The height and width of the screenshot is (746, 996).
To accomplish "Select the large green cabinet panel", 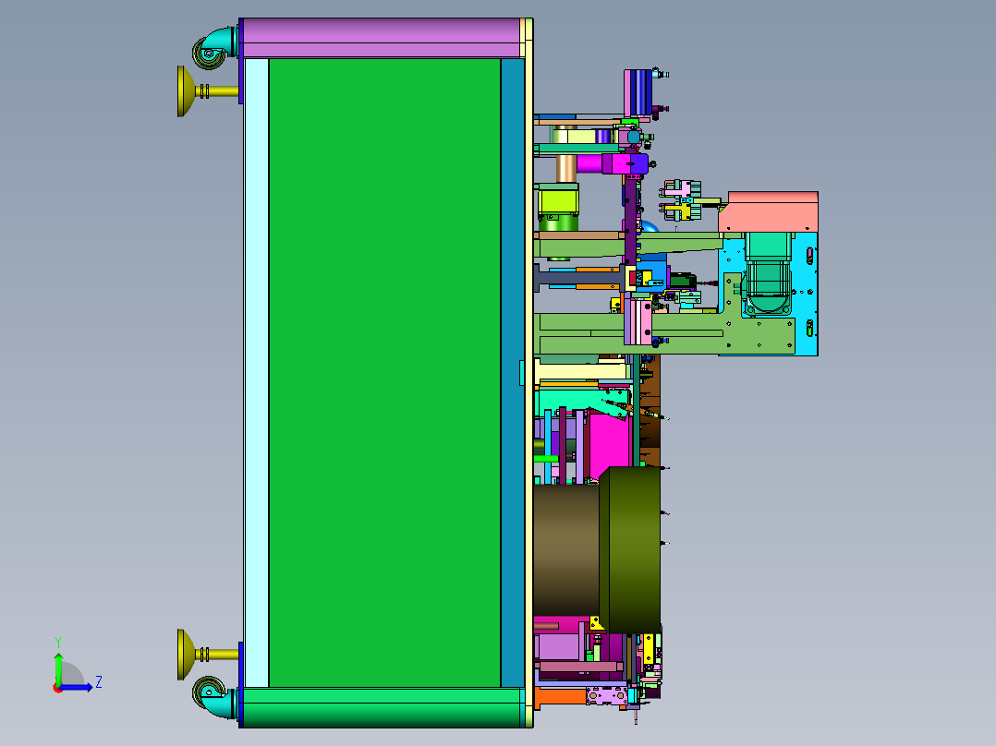I will coord(384,373).
